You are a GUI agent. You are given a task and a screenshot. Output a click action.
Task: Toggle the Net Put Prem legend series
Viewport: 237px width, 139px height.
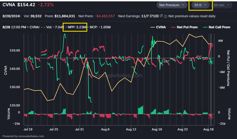184,27
